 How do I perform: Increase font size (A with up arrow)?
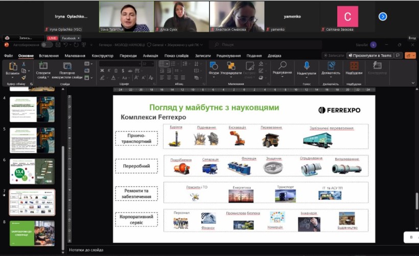coord(136,78)
